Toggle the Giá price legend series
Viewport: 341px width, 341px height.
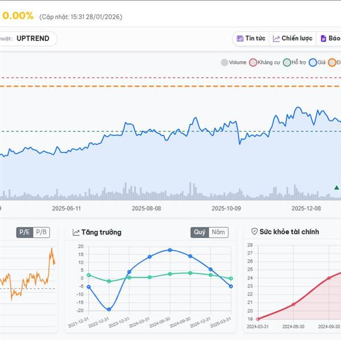coord(313,63)
